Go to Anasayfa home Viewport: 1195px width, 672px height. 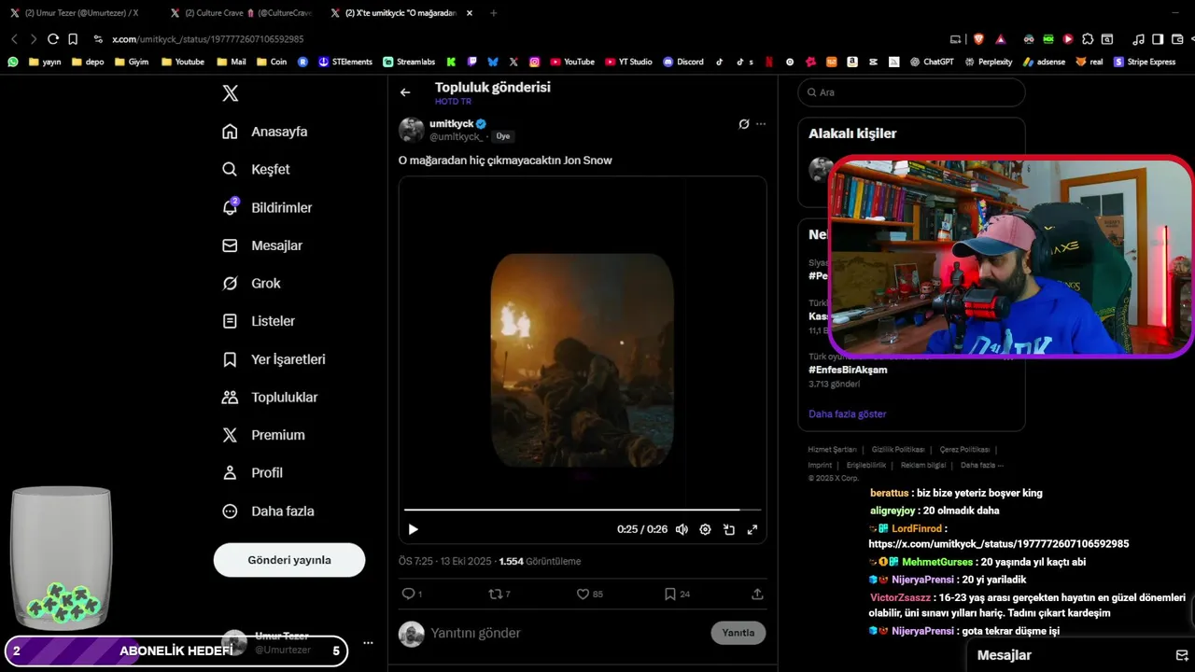tap(265, 132)
